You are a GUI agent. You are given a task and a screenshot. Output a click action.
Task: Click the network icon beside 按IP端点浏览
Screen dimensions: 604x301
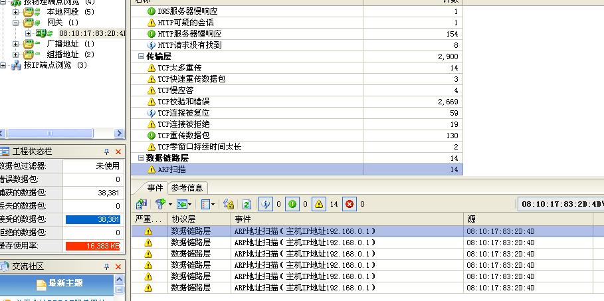pyautogui.click(x=16, y=65)
